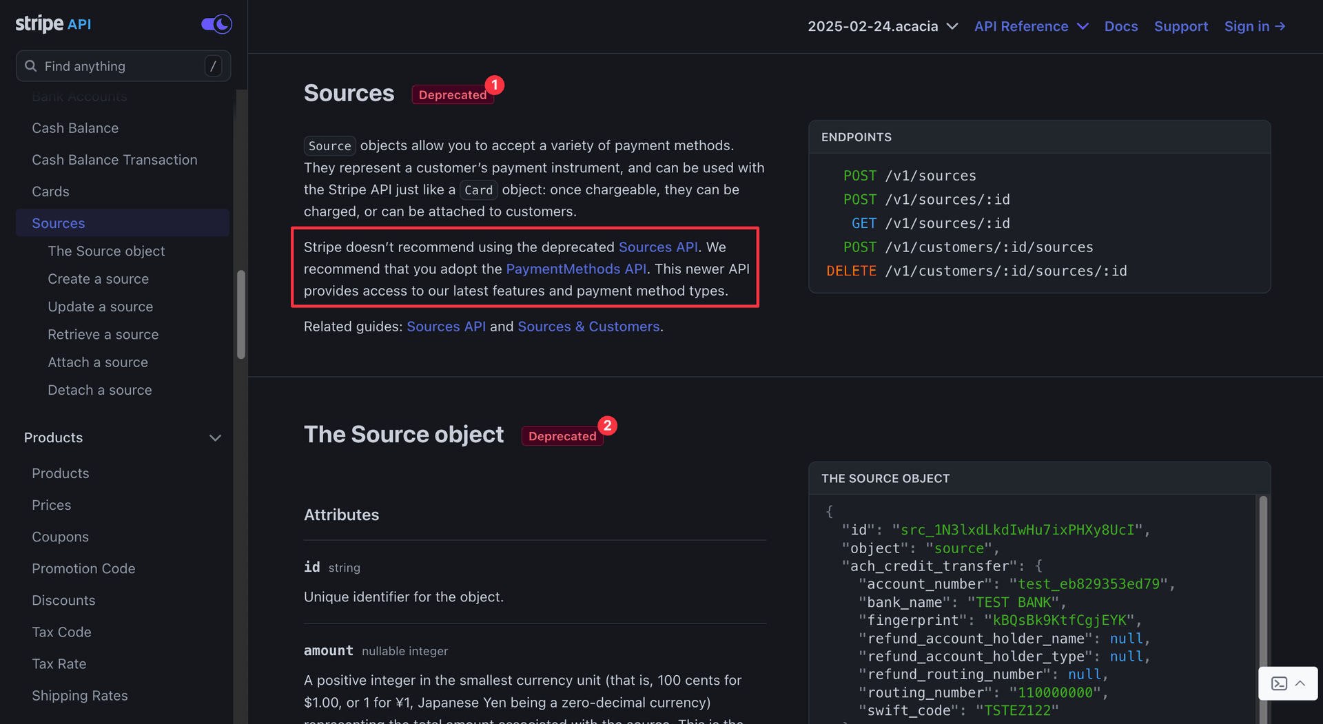Switch to the Docs page
Viewport: 1323px width, 724px height.
pyautogui.click(x=1121, y=26)
